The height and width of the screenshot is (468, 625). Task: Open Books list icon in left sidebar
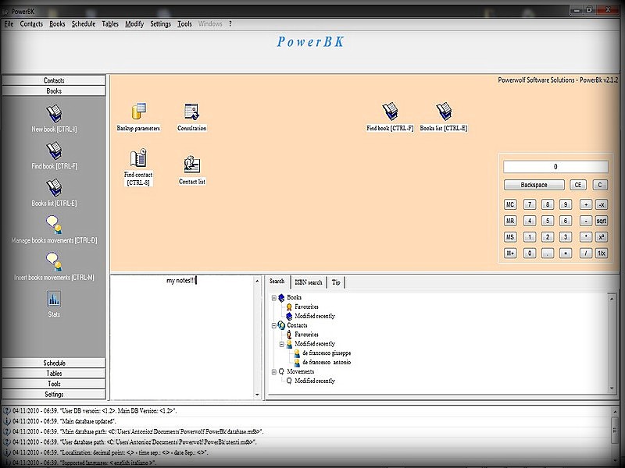point(54,188)
